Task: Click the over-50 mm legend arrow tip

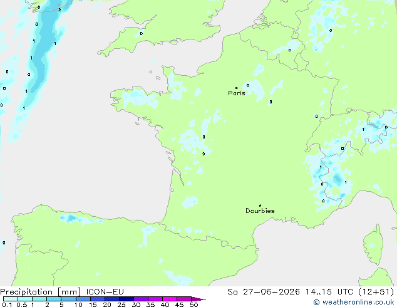Action: [199, 299]
